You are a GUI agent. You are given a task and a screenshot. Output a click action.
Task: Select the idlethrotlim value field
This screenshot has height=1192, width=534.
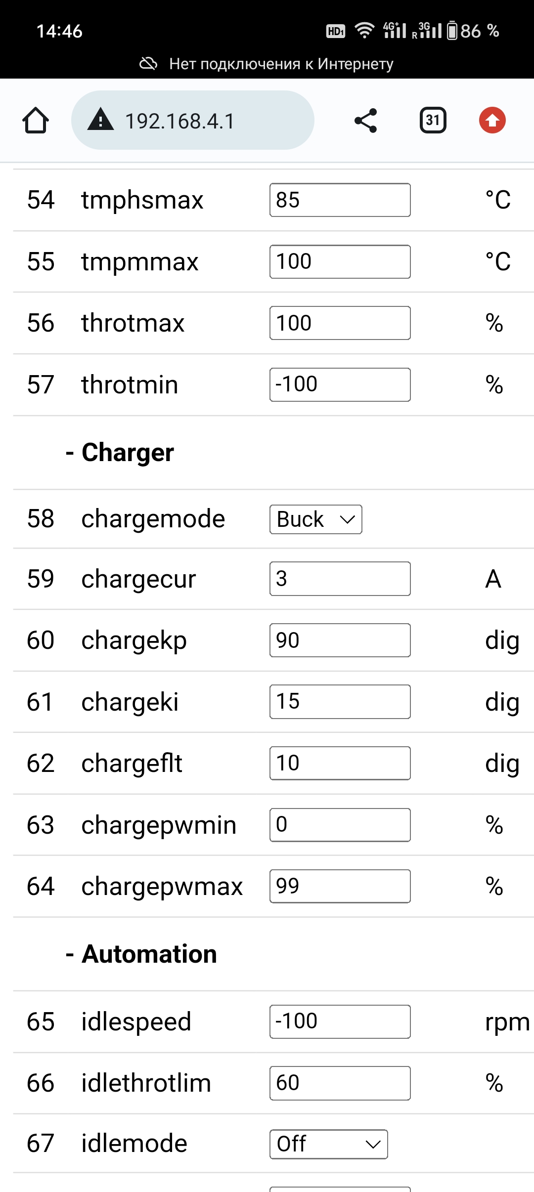(x=340, y=1083)
